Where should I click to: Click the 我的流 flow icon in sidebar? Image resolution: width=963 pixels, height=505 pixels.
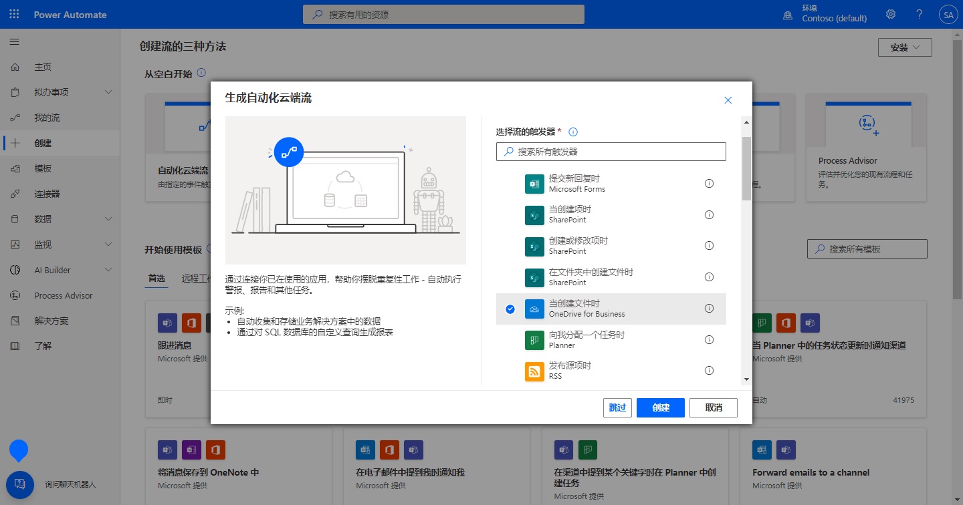pyautogui.click(x=15, y=118)
